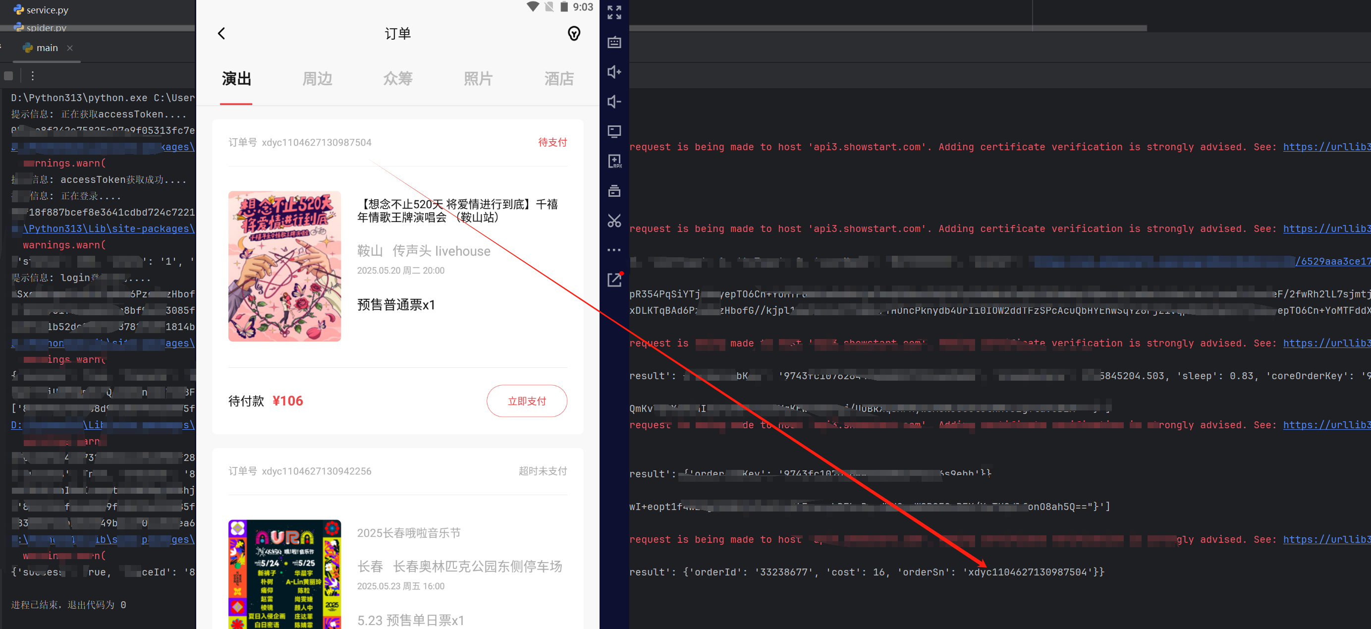This screenshot has width=1371, height=629.
Task: Close the main run tab
Action: pyautogui.click(x=70, y=48)
